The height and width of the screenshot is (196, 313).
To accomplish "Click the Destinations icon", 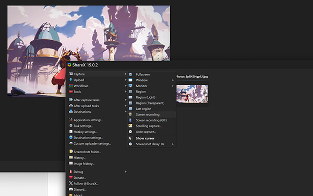I will 71,111.
